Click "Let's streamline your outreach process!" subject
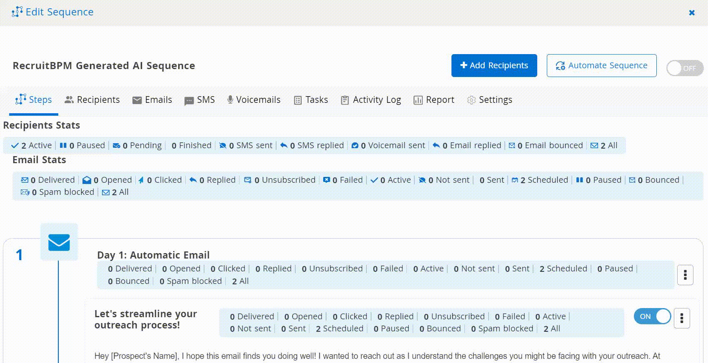 point(146,319)
